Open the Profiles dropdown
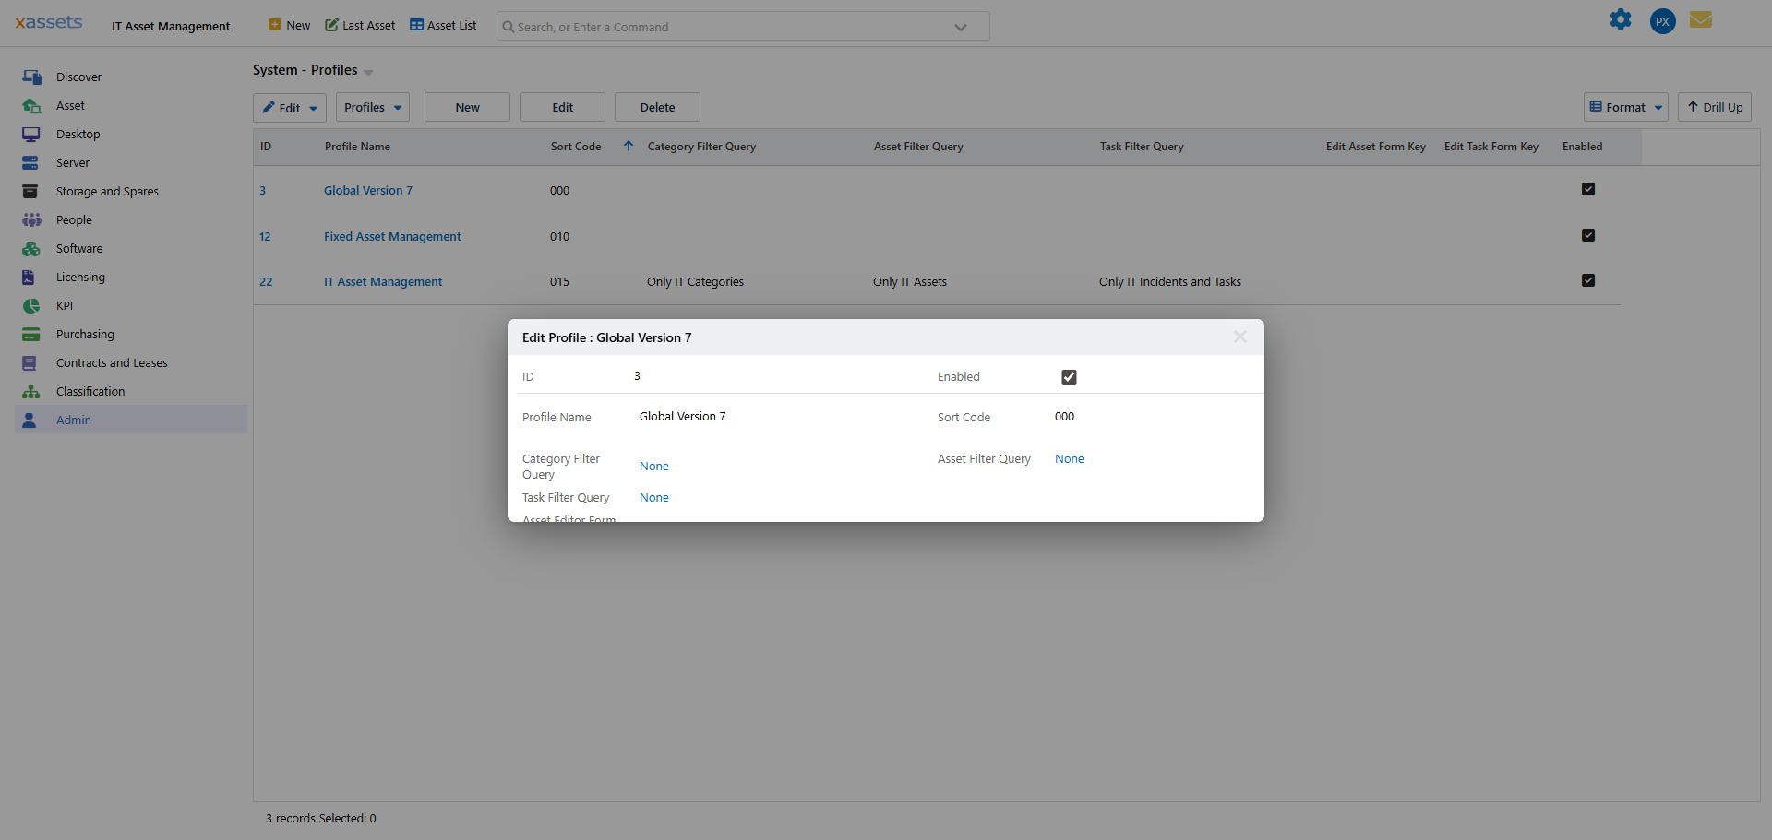Screen dimensions: 1772x840 pyautogui.click(x=372, y=107)
